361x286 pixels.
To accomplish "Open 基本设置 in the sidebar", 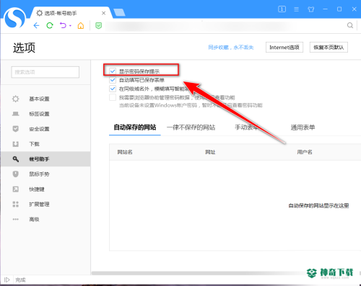I will click(x=45, y=99).
